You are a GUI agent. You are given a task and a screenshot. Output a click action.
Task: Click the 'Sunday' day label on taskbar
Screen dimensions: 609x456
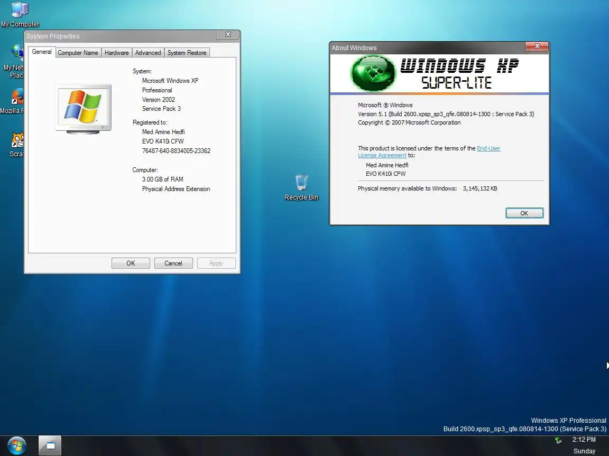(x=584, y=451)
